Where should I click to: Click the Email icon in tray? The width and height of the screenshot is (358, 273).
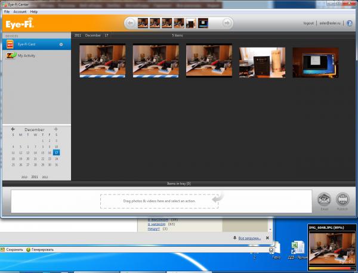click(325, 200)
